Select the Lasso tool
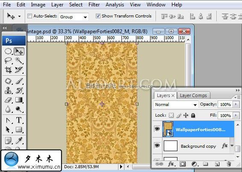This screenshot has height=172, width=242. point(8,60)
